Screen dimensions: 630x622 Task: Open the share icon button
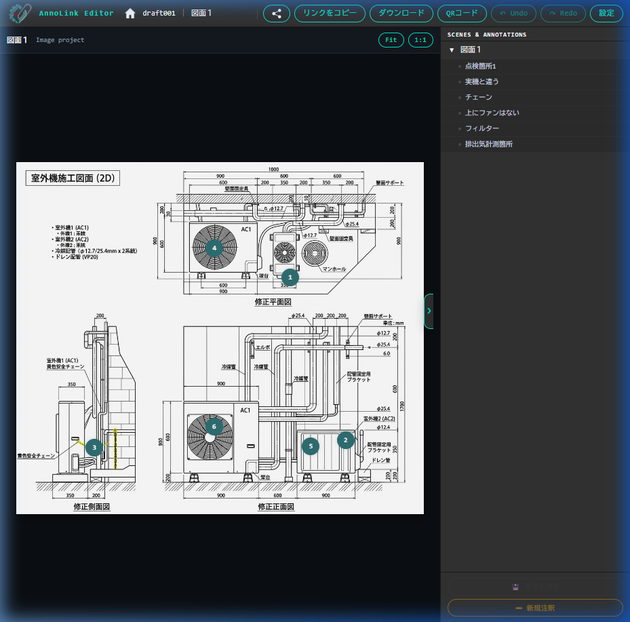click(x=276, y=14)
